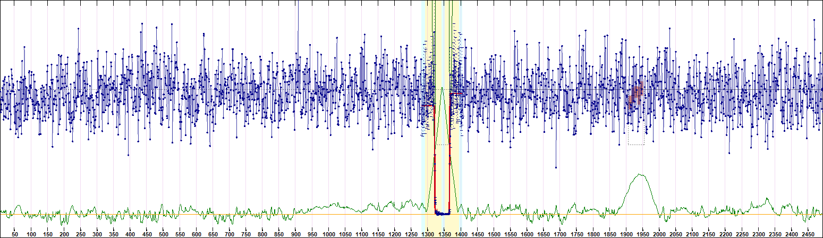
Task: Click the x-axis label 1900
Action: point(626,234)
